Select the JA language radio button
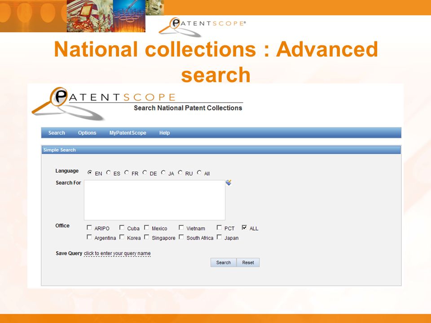Screen dimensions: 431x323 coord(163,172)
